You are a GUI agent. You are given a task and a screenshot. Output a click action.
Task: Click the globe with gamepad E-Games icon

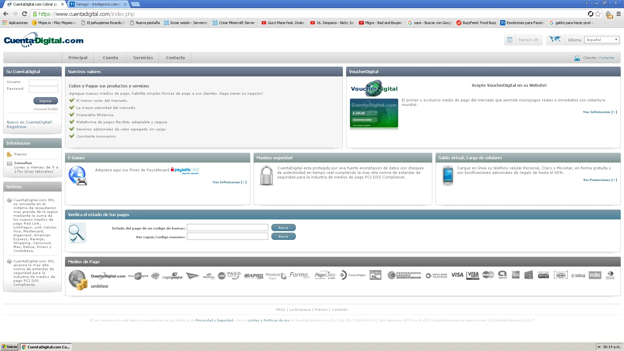coord(78,175)
